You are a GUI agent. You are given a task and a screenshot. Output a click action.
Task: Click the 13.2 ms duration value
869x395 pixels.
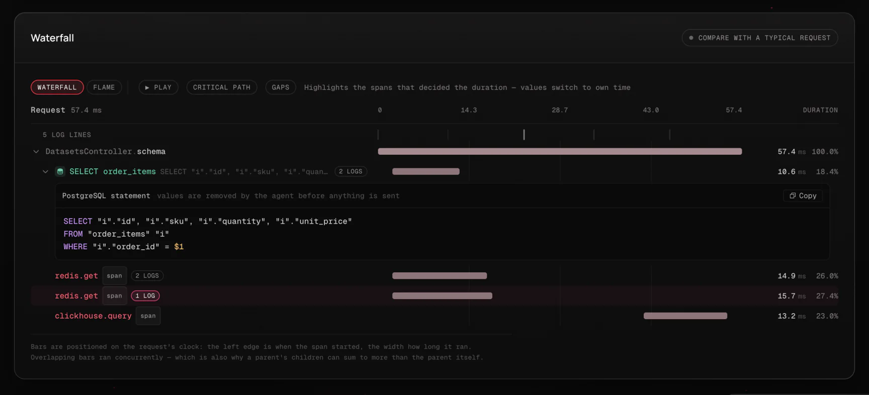coord(792,316)
